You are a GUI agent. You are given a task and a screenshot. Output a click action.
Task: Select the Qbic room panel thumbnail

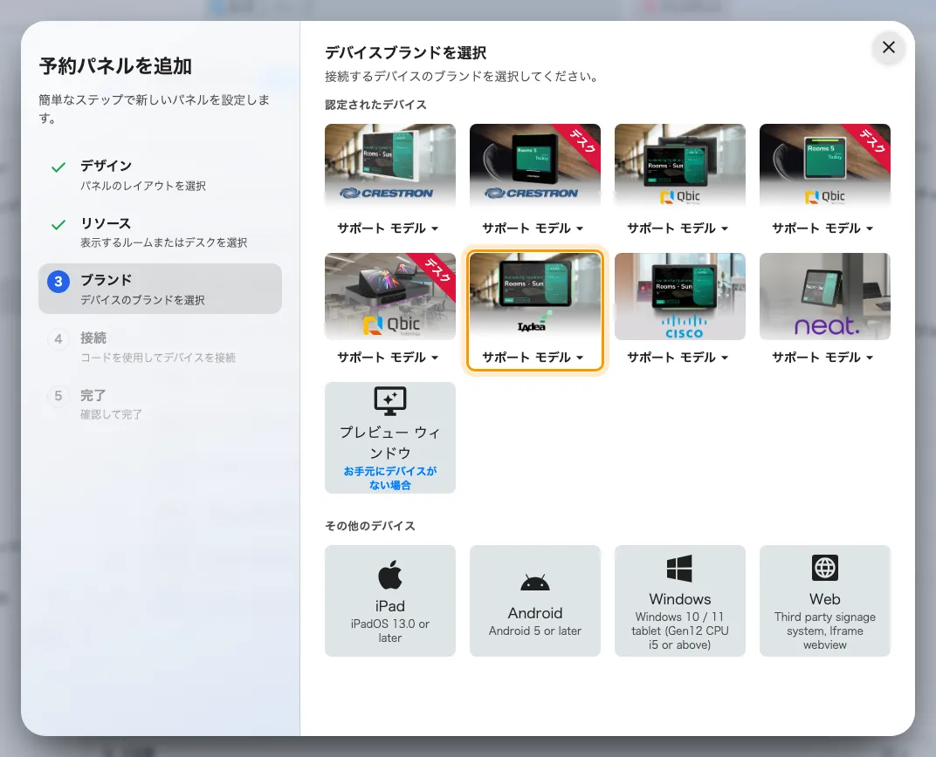tap(680, 165)
